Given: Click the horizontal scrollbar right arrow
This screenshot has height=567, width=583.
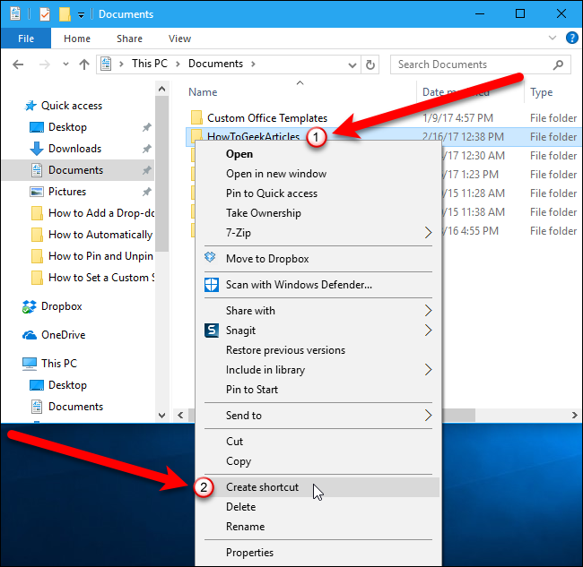Looking at the screenshot, I should coord(575,415).
